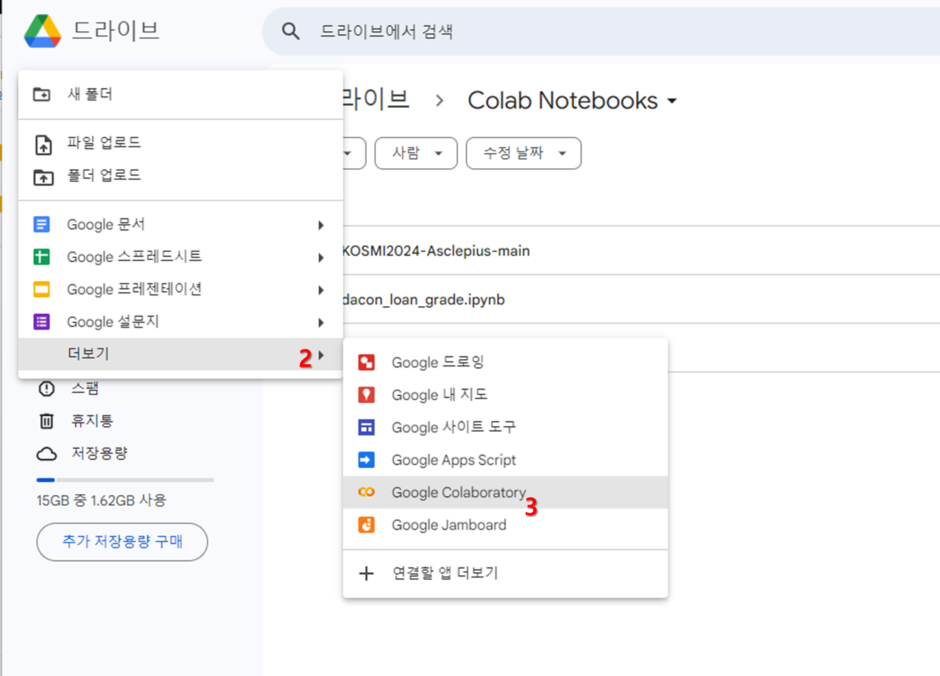Expand the Google 문서 submenu arrow
The image size is (940, 676).
click(321, 225)
